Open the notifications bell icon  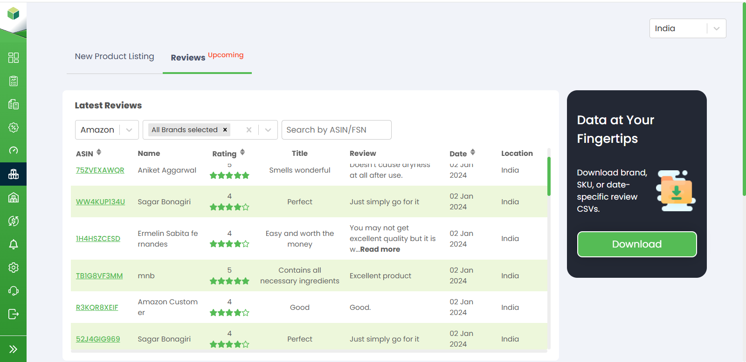pyautogui.click(x=14, y=244)
